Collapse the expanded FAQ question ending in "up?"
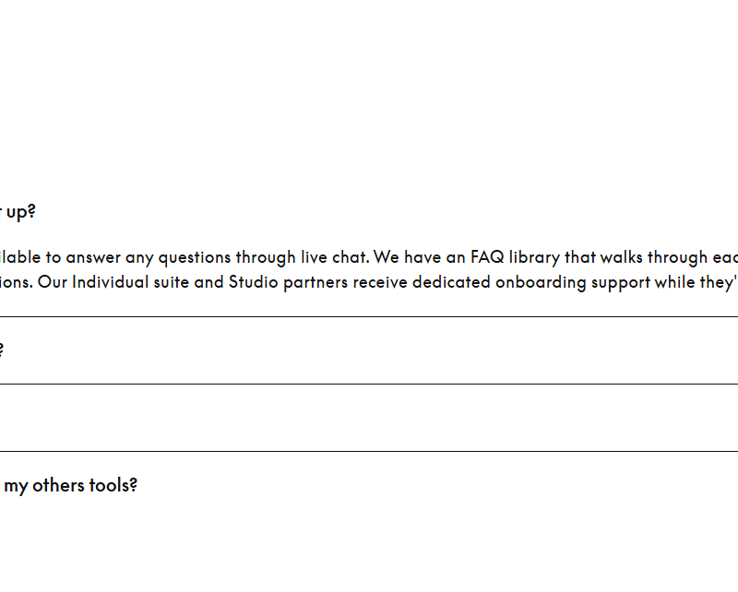 coord(18,211)
